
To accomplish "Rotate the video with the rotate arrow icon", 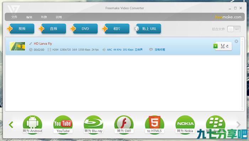I will click(227, 46).
